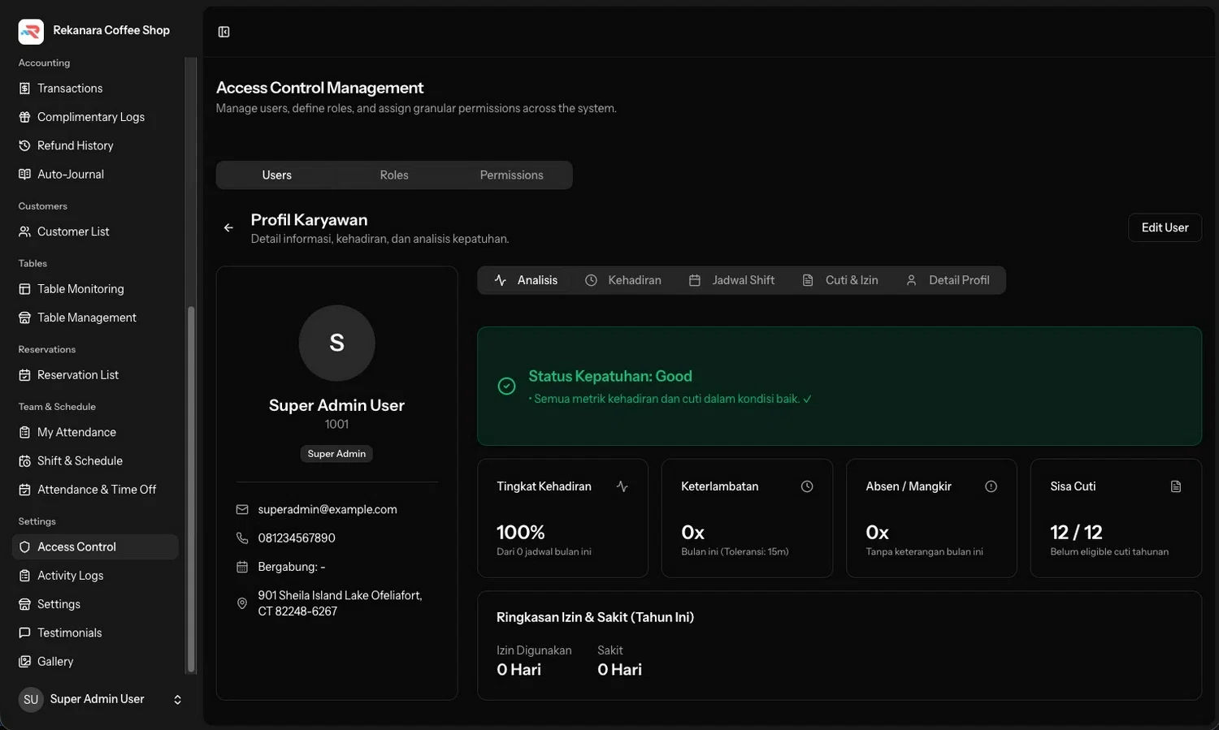Click the Complimentary Logs gift icon
1219x730 pixels.
coord(24,117)
